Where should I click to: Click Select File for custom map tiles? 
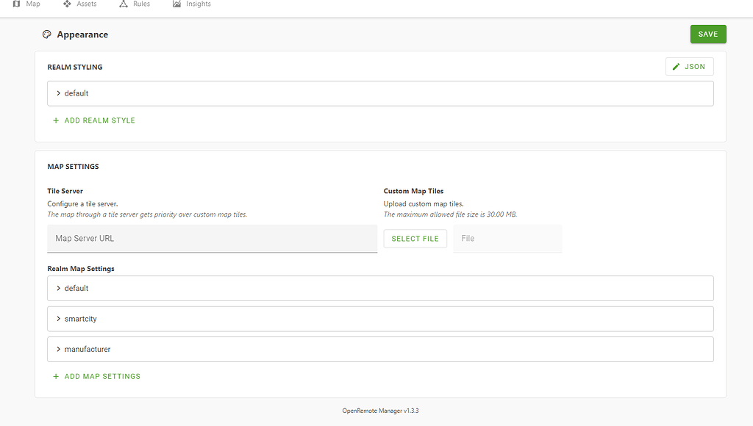pos(415,239)
